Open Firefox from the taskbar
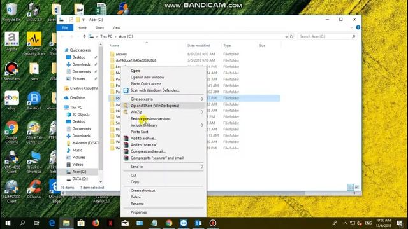The image size is (408, 229). [96, 223]
